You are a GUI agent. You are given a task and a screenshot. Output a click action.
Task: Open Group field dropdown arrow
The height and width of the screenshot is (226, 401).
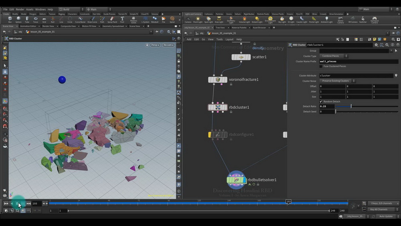pos(391,51)
